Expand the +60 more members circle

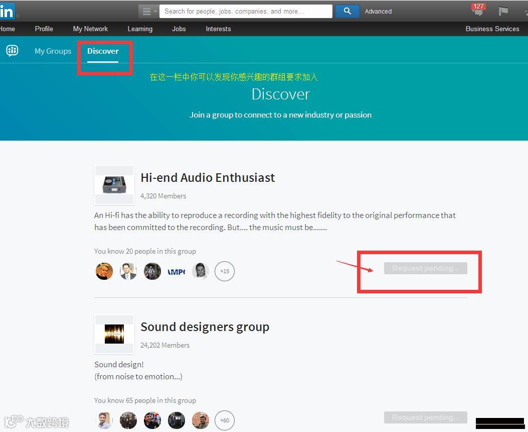point(225,420)
